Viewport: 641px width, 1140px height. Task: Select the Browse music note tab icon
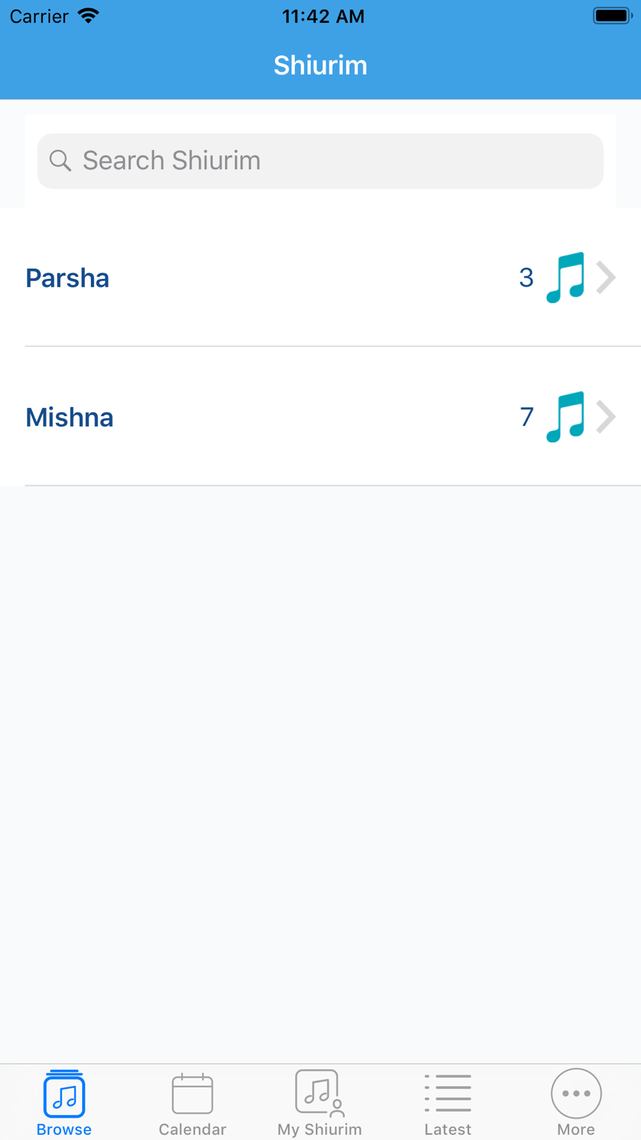[x=64, y=1094]
